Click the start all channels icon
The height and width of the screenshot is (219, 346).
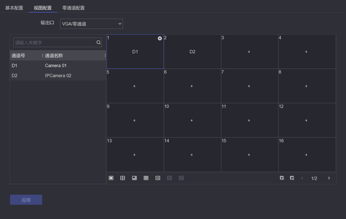(282, 178)
